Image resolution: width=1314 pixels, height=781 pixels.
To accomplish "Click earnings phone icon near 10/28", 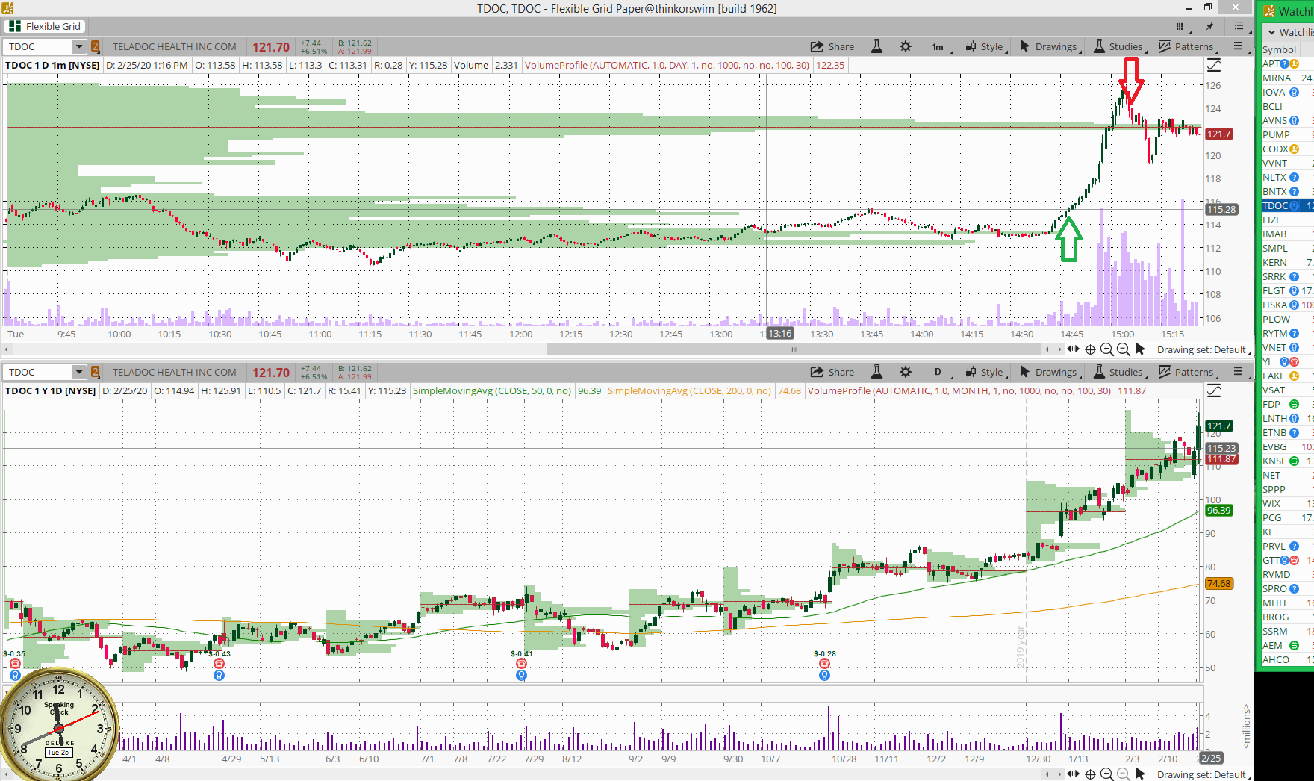I will (824, 663).
